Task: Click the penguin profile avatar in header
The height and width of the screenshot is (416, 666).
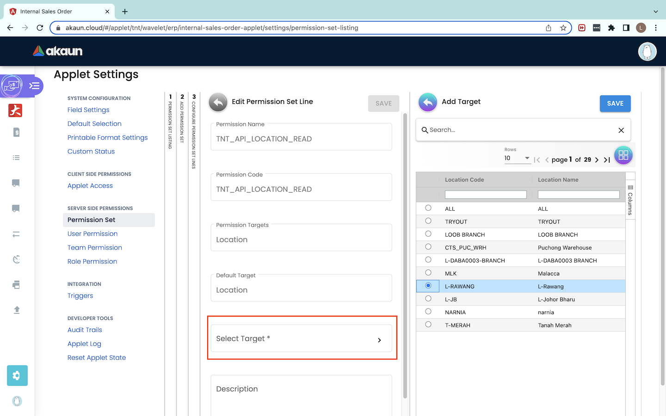Action: coord(647,51)
